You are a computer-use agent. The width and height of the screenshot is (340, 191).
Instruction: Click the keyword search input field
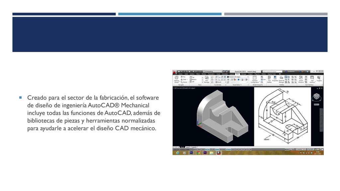[x=272, y=72]
